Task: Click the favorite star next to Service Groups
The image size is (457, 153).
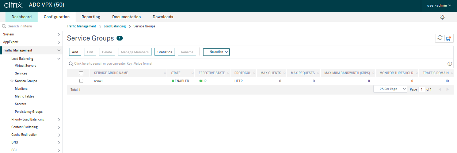Action: 12,81
